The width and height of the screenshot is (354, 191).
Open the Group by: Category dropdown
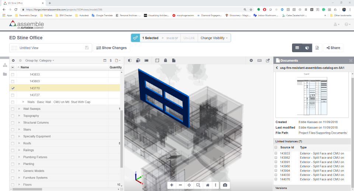[39, 61]
